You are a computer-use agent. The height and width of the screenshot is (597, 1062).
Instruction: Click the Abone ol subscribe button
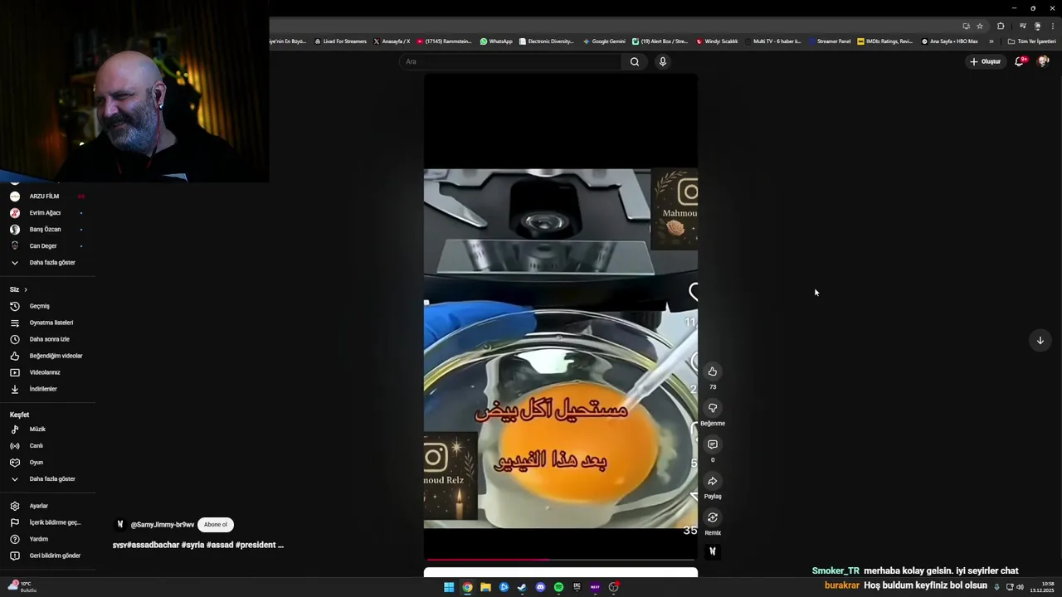216,524
